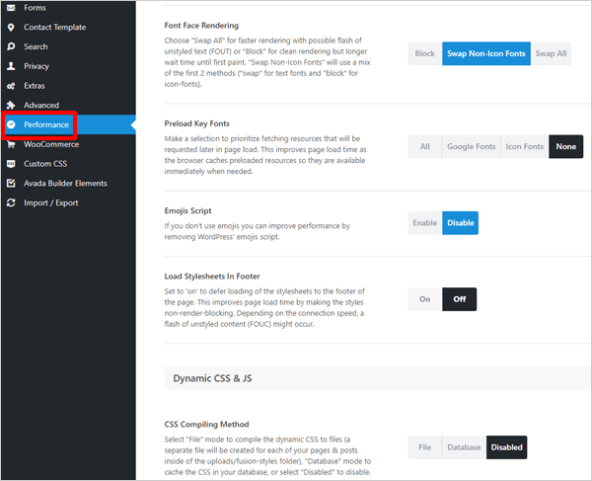Image resolution: width=592 pixels, height=481 pixels.
Task: Click the Emojis Script option title
Action: (x=187, y=210)
